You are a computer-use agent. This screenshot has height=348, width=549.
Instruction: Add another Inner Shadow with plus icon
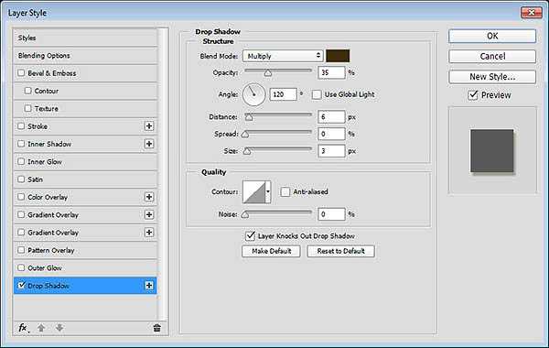(149, 144)
